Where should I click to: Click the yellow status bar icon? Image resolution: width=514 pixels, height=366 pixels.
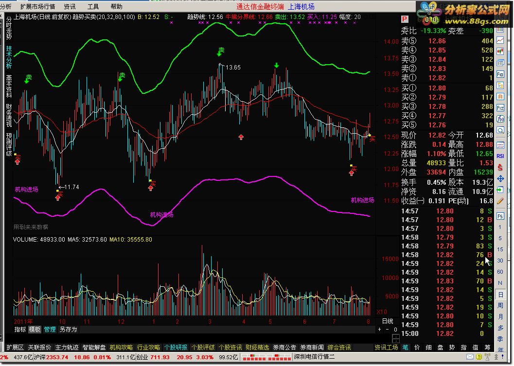click(479, 357)
